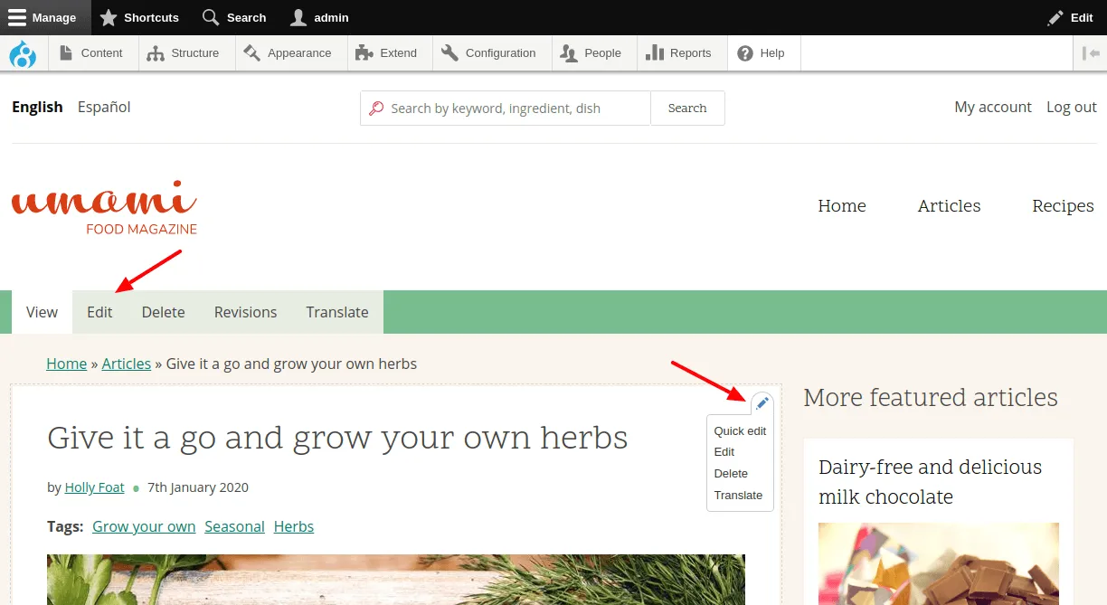This screenshot has height=605, width=1107.
Task: Click the Drupal drop logo icon
Action: click(x=23, y=53)
